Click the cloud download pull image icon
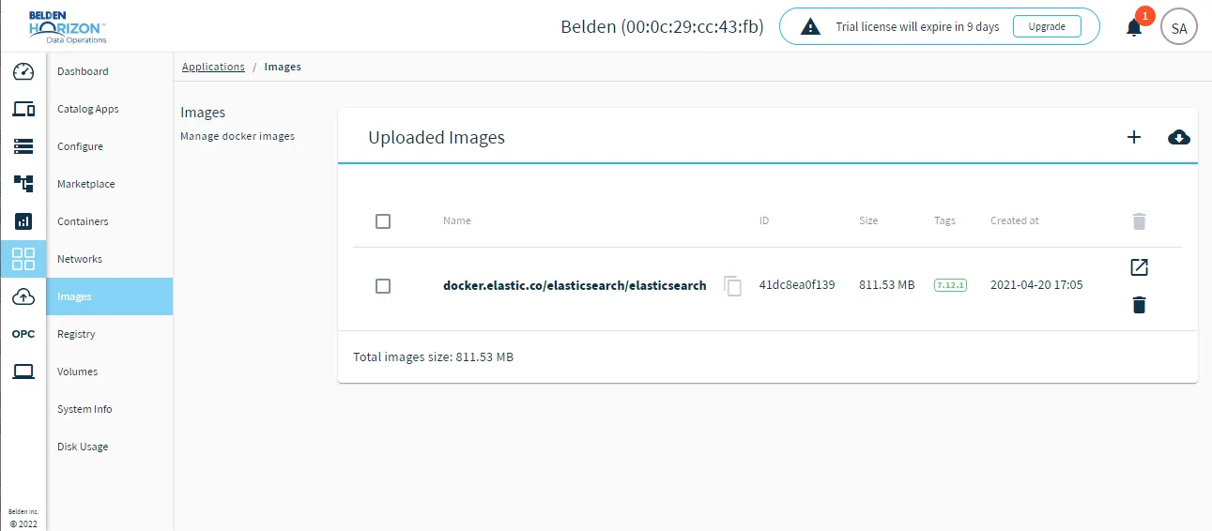Screen dimensions: 1212x531 (1179, 137)
